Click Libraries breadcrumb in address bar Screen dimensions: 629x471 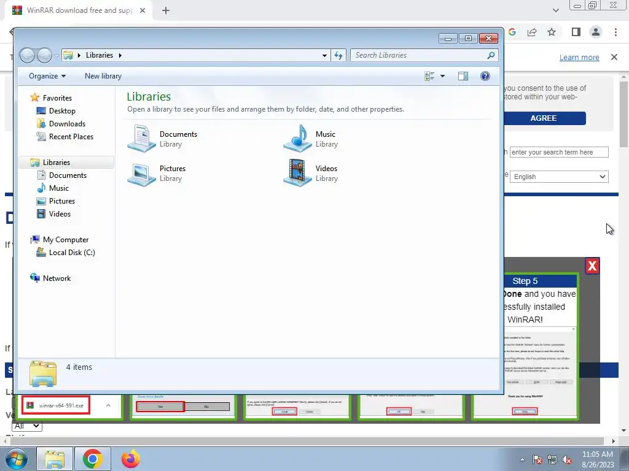click(99, 55)
